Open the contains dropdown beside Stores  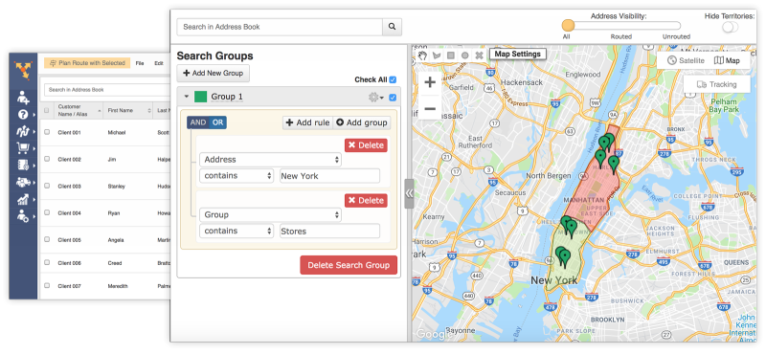(237, 231)
